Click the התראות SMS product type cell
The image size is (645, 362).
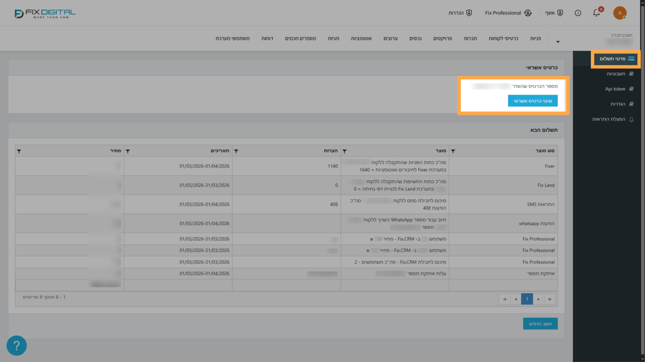(503, 204)
